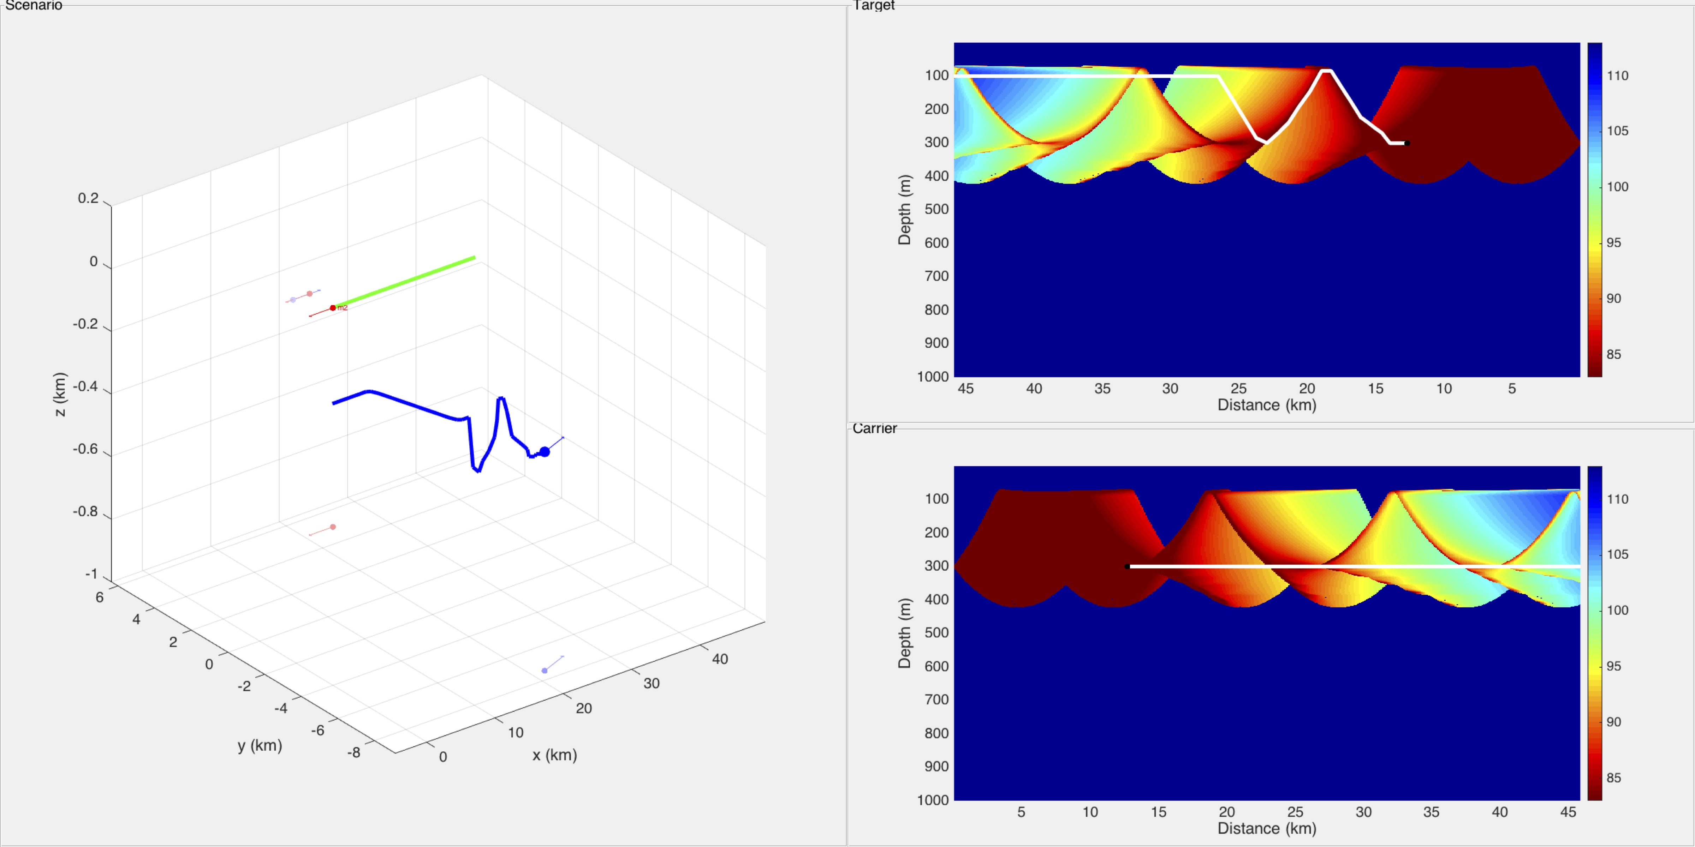Click the "z (km)" axis label
The width and height of the screenshot is (1695, 847).
coord(59,395)
